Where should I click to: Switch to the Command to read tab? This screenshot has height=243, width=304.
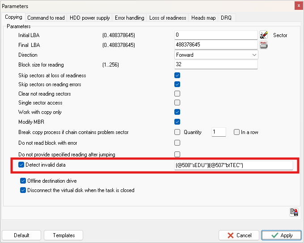[46, 18]
